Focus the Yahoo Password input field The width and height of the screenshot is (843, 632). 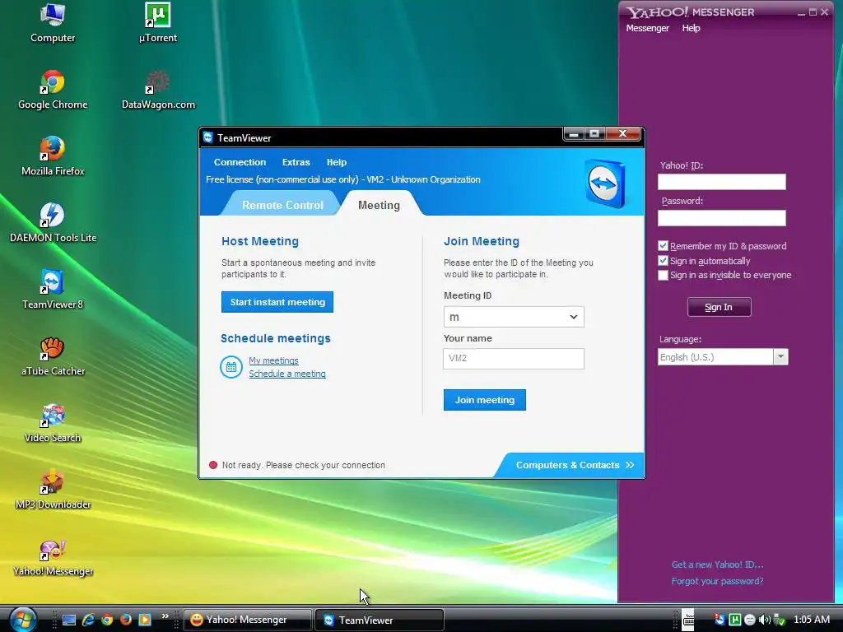tap(721, 217)
